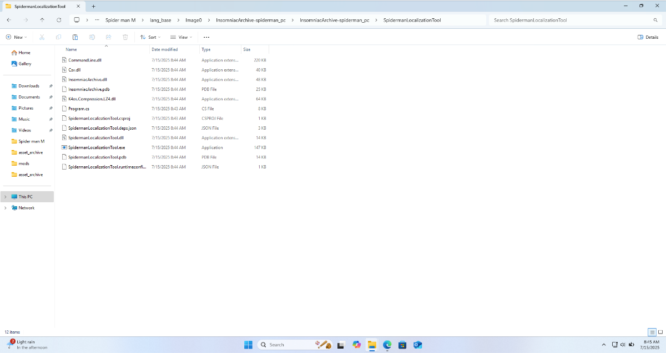Go up one folder level
666x353 pixels.
(42, 20)
